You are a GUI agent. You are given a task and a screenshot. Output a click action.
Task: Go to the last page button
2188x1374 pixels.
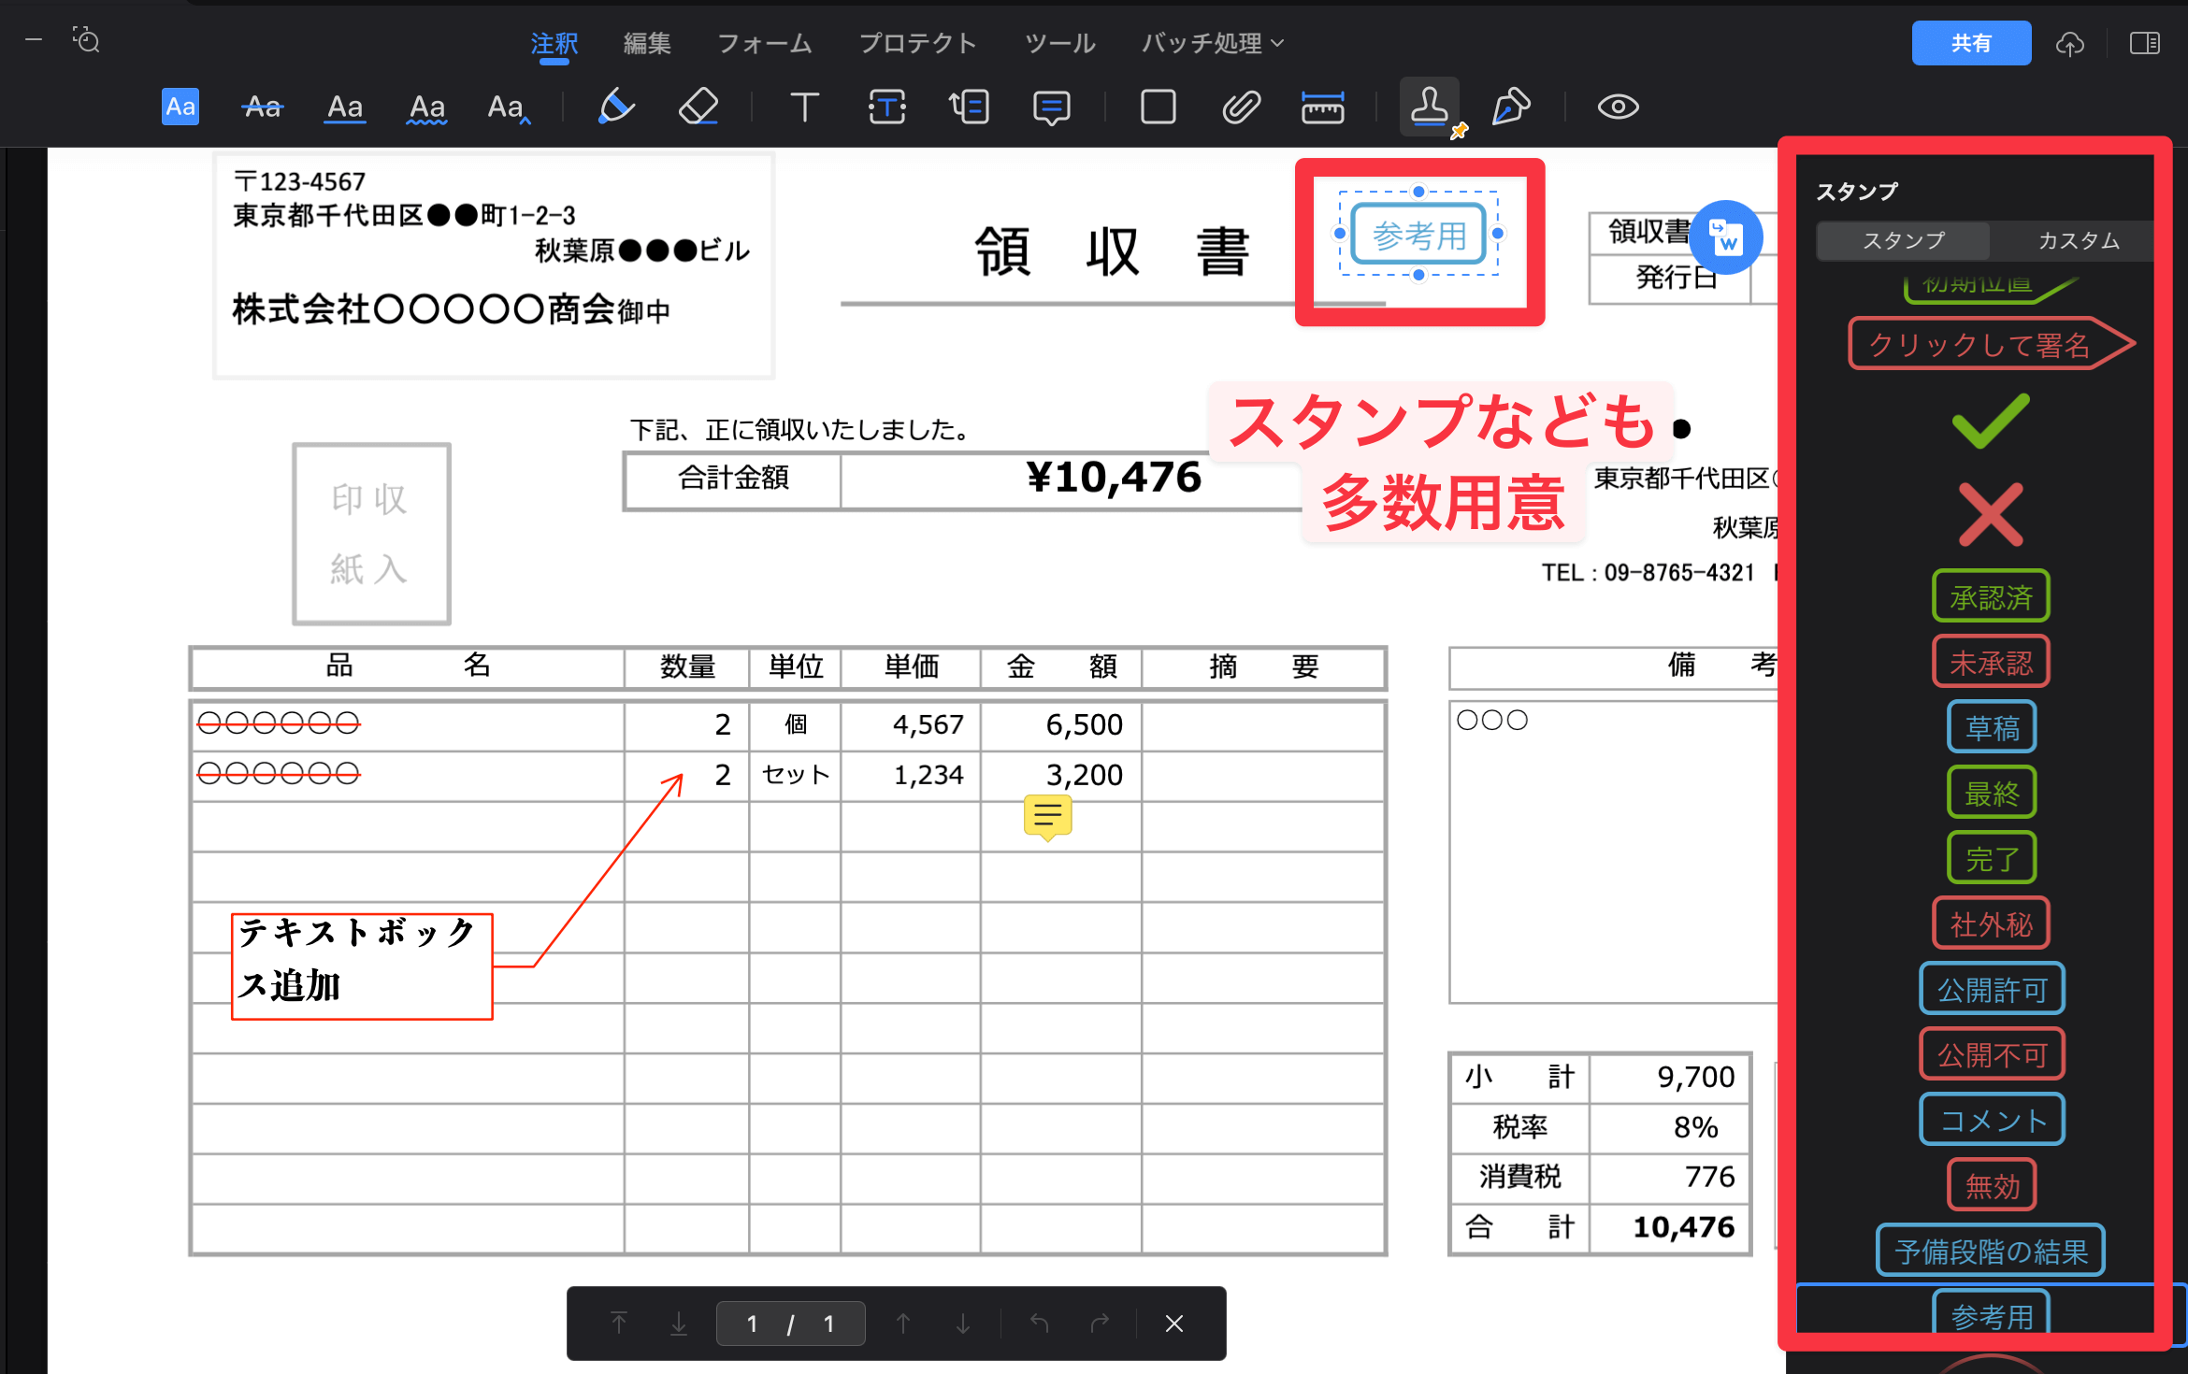point(679,1323)
